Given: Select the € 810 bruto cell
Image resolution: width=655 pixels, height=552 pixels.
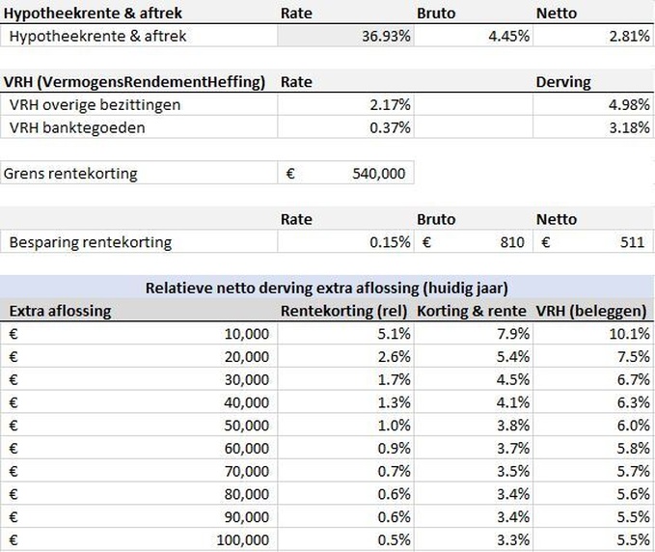Looking at the screenshot, I should 473,242.
